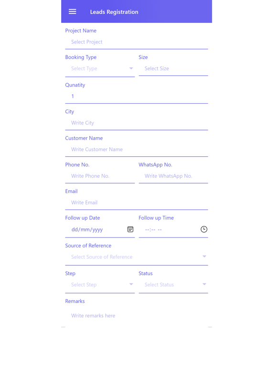
Task: Click the Select Project input field
Action: point(137,42)
